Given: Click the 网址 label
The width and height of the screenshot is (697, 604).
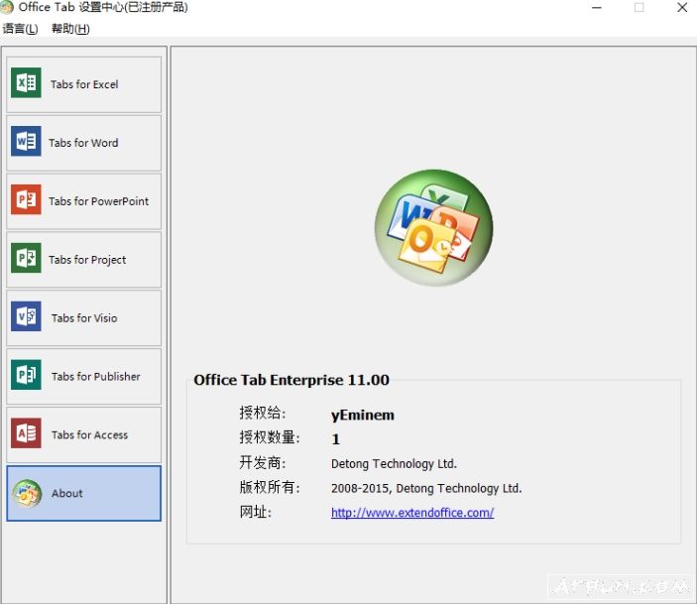Looking at the screenshot, I should (255, 512).
